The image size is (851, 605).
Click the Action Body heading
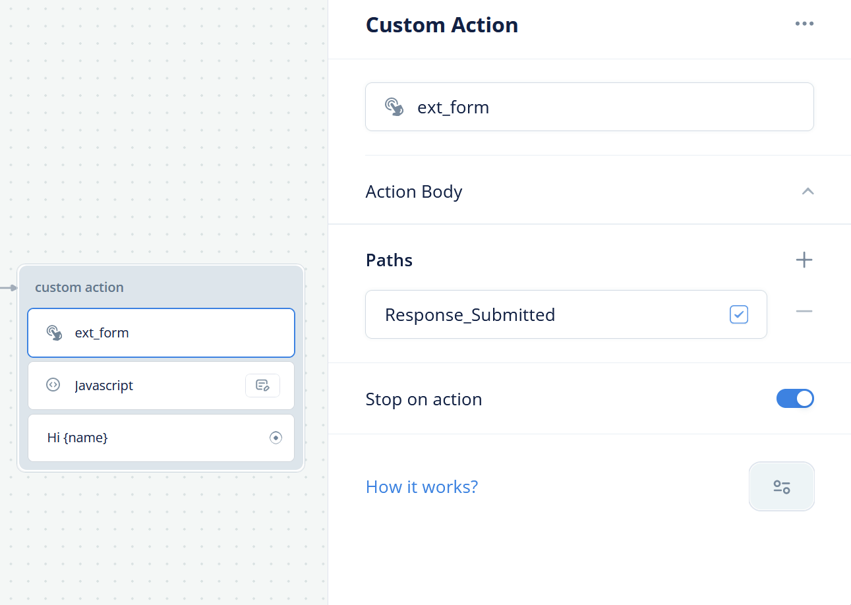pos(414,192)
